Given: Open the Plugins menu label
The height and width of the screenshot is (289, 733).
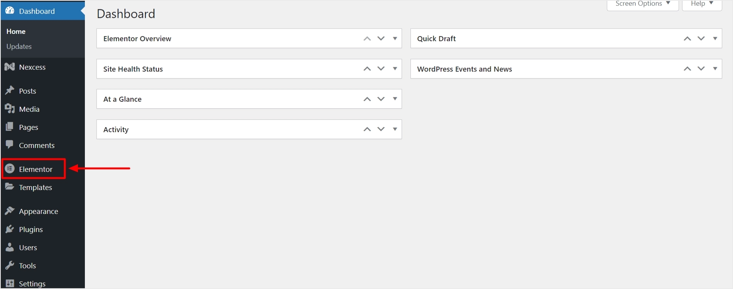Looking at the screenshot, I should point(31,230).
